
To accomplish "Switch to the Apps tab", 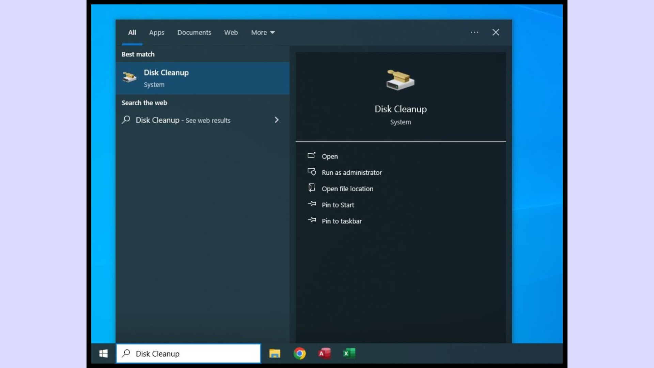I will coord(157,33).
